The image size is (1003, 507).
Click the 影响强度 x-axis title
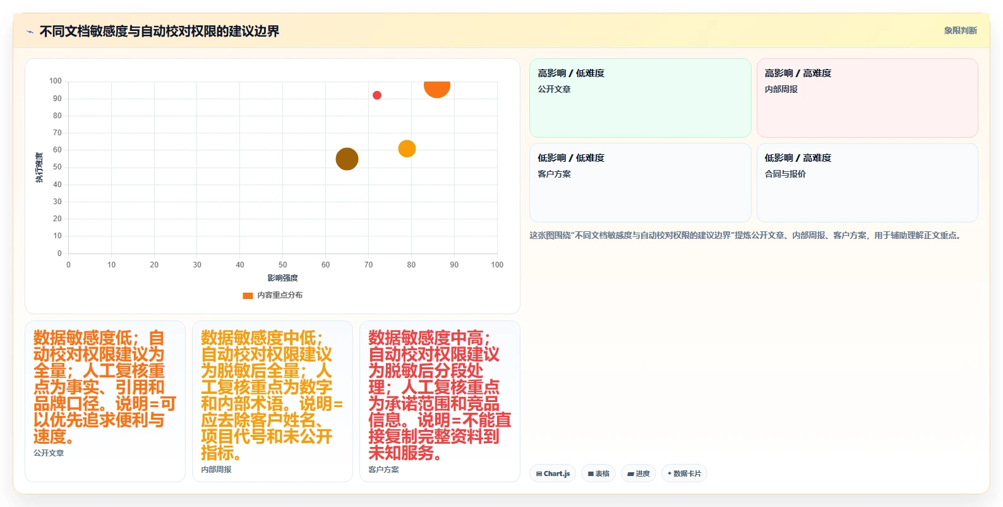point(282,278)
